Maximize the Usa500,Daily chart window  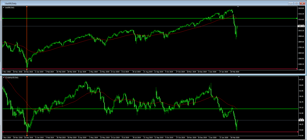(297, 3)
